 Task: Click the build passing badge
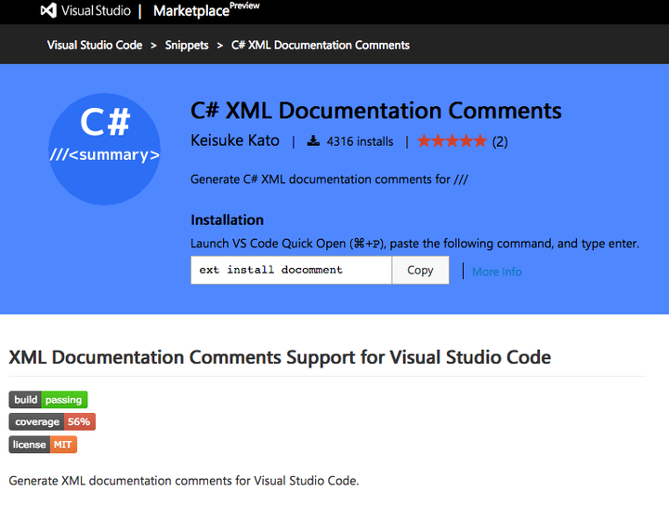[48, 399]
